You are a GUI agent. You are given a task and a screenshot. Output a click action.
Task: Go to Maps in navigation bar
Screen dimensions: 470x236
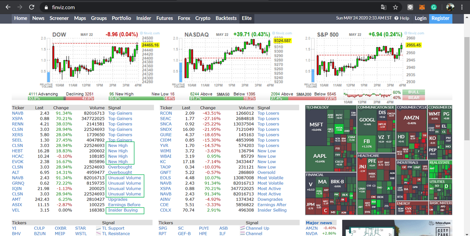[80, 18]
